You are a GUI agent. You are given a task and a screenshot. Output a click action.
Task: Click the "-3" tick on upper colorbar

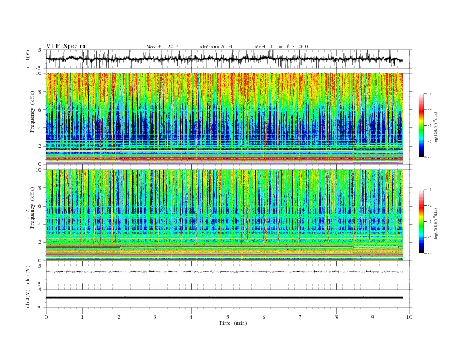tap(429, 94)
